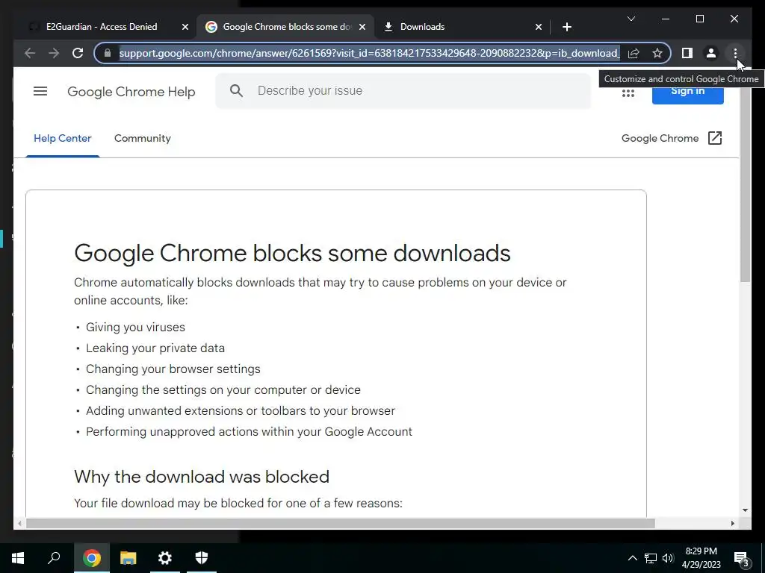Screen dimensions: 765x573
Task: Close the Downloads tab
Action: [538, 27]
